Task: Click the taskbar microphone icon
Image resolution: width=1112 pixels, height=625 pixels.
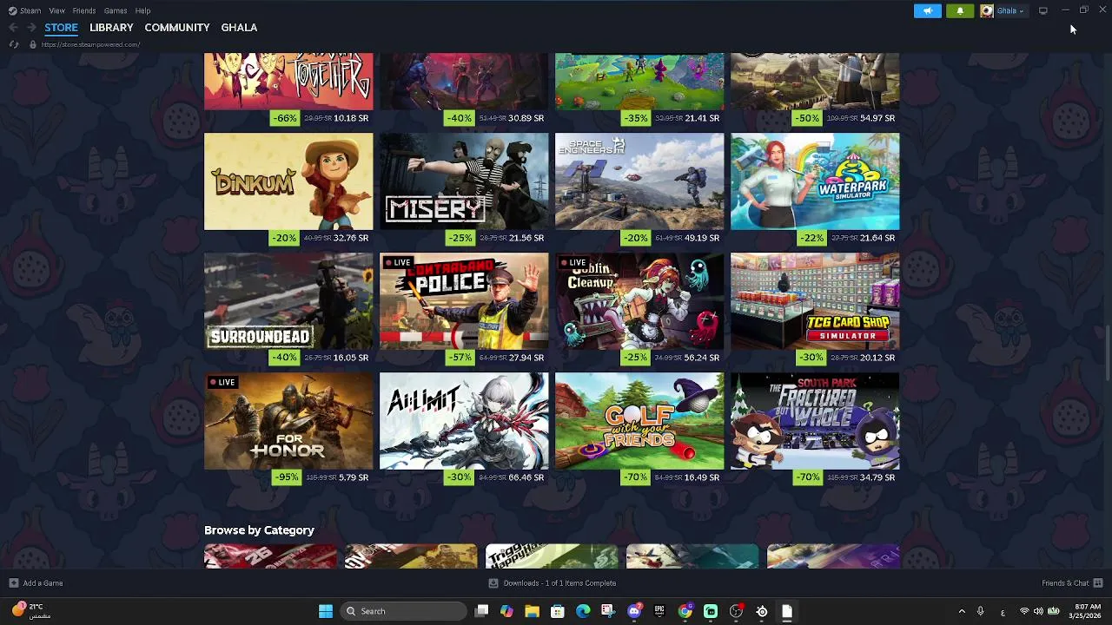Action: tap(980, 611)
